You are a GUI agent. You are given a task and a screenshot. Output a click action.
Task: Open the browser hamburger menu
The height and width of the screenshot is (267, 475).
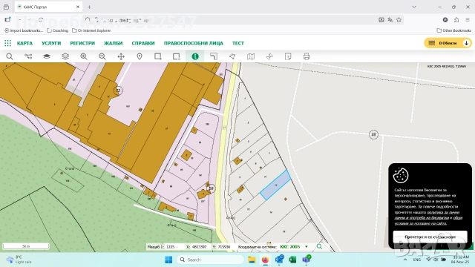click(468, 20)
